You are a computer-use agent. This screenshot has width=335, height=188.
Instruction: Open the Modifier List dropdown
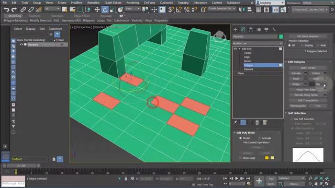coord(258,43)
